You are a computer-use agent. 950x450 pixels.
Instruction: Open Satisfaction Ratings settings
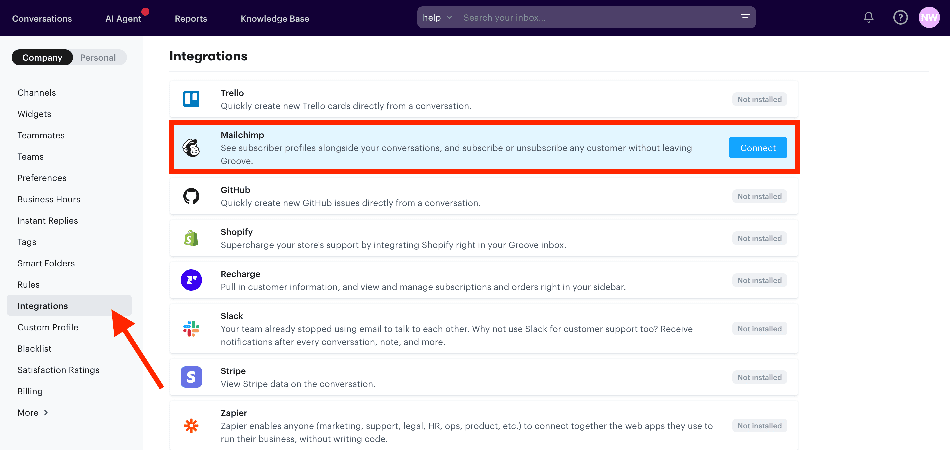coord(58,370)
